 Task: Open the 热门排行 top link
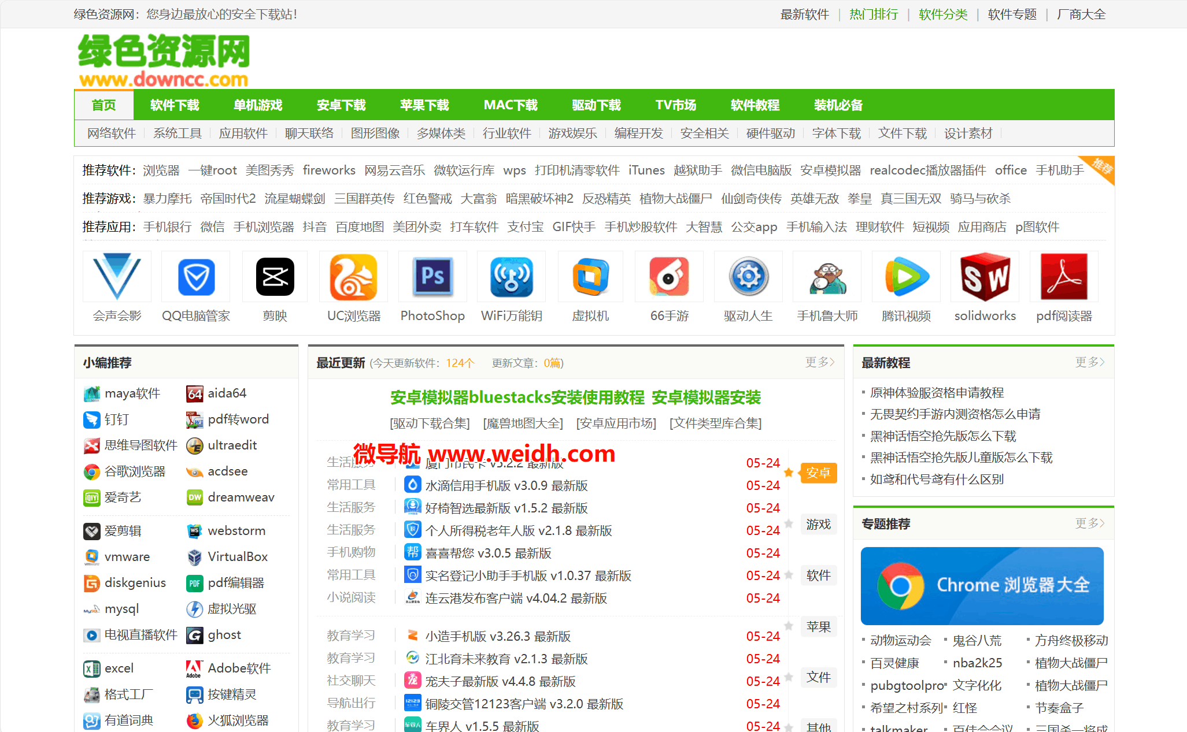874,14
